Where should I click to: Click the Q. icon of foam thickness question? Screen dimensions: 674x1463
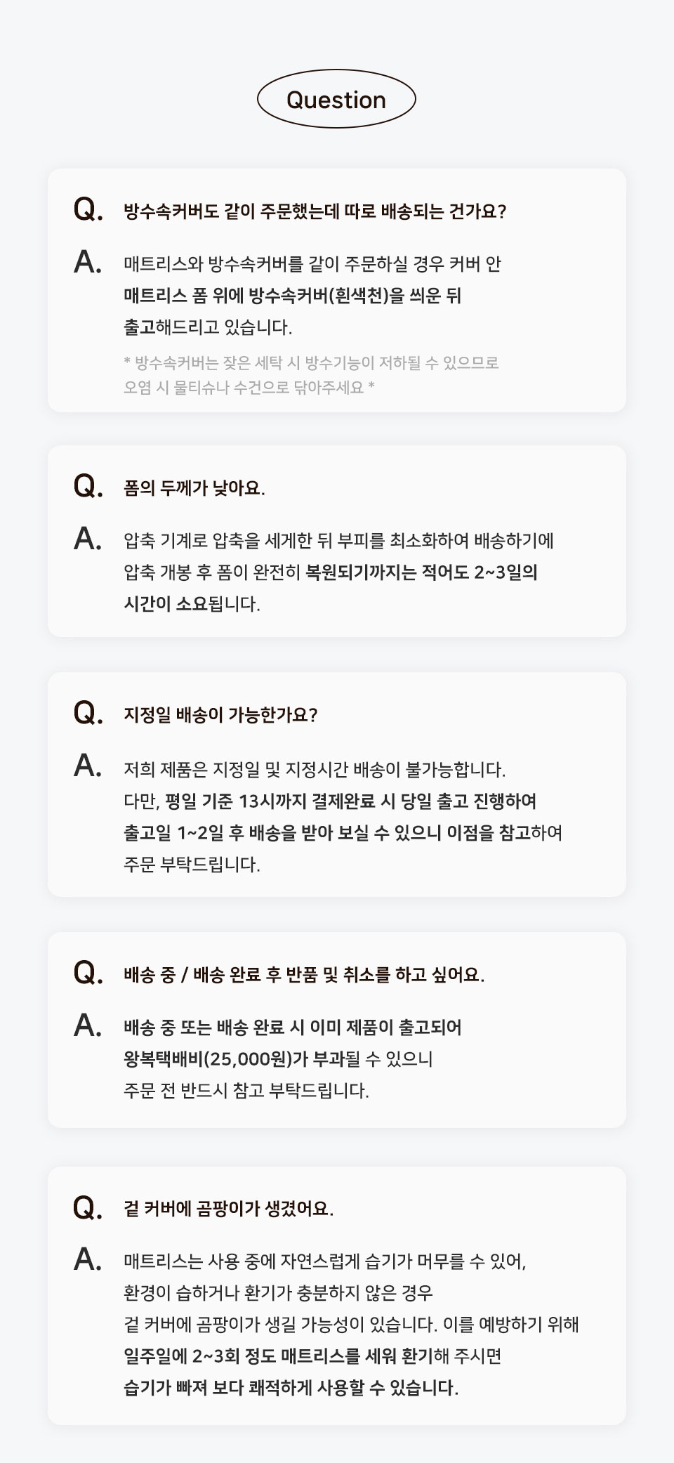pos(88,486)
